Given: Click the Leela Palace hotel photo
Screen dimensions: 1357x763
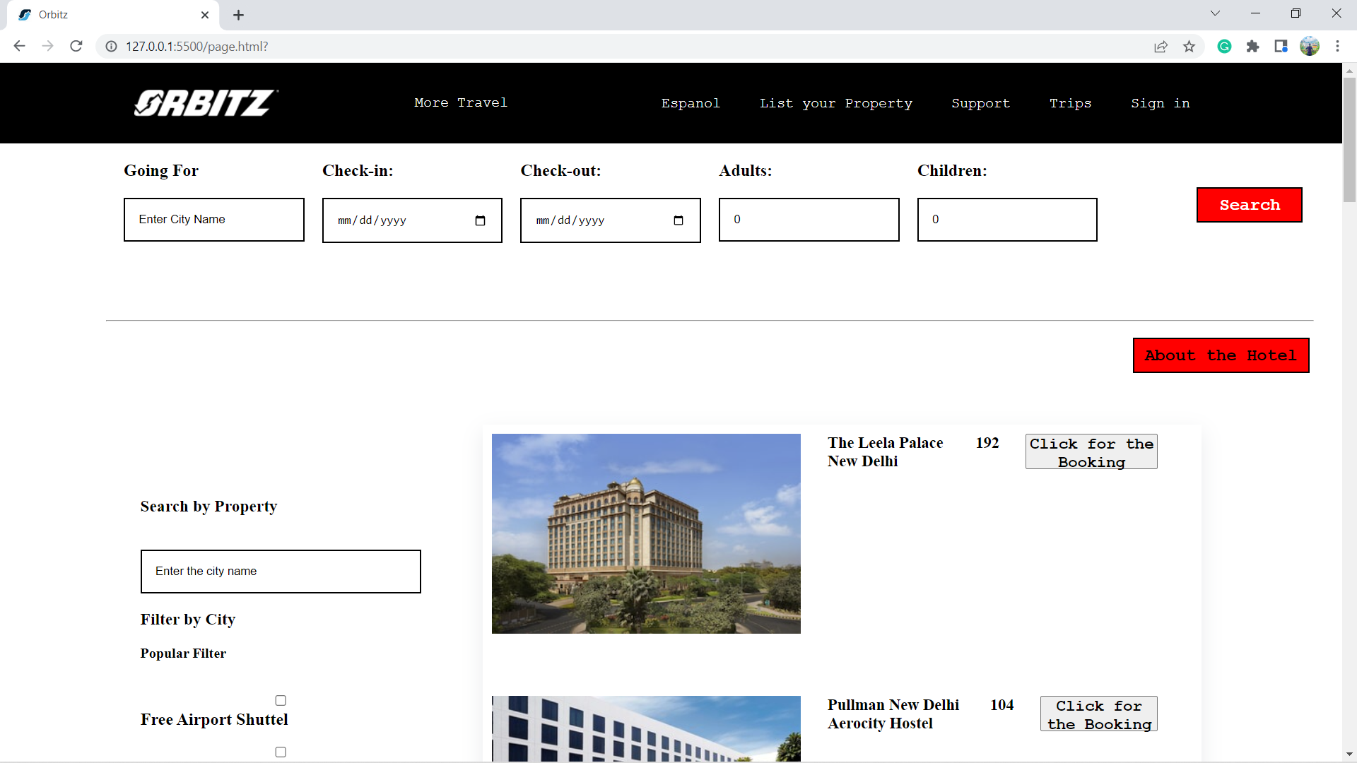Looking at the screenshot, I should [x=645, y=533].
